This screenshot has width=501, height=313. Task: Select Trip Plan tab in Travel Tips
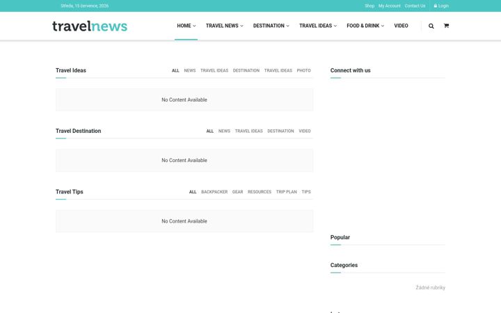(286, 192)
